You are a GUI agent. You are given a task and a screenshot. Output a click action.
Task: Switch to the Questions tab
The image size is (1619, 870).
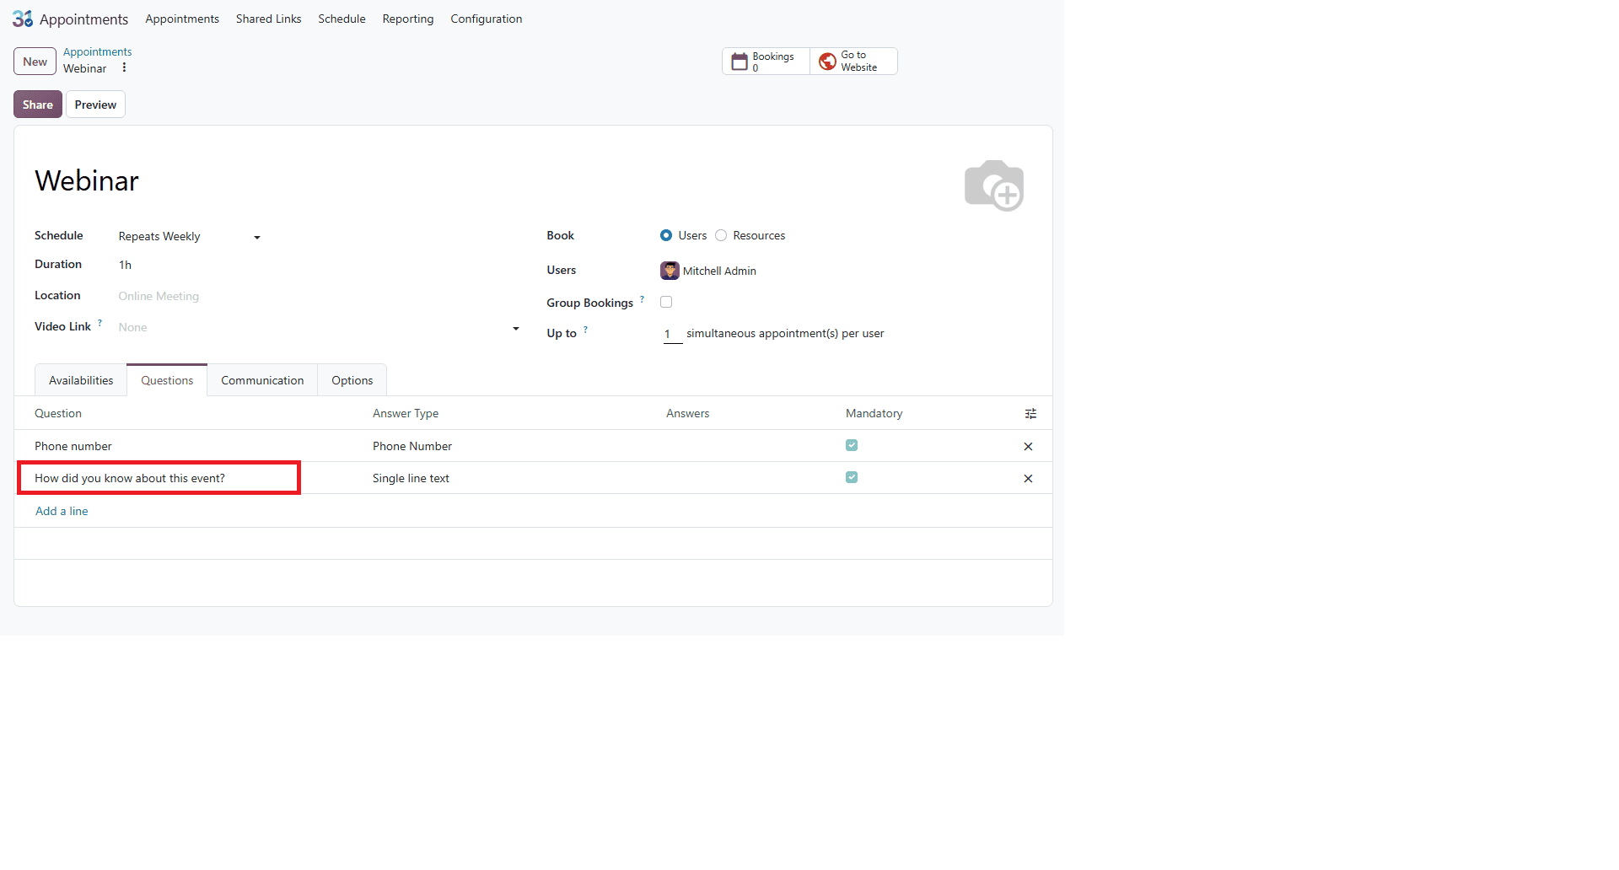click(167, 380)
